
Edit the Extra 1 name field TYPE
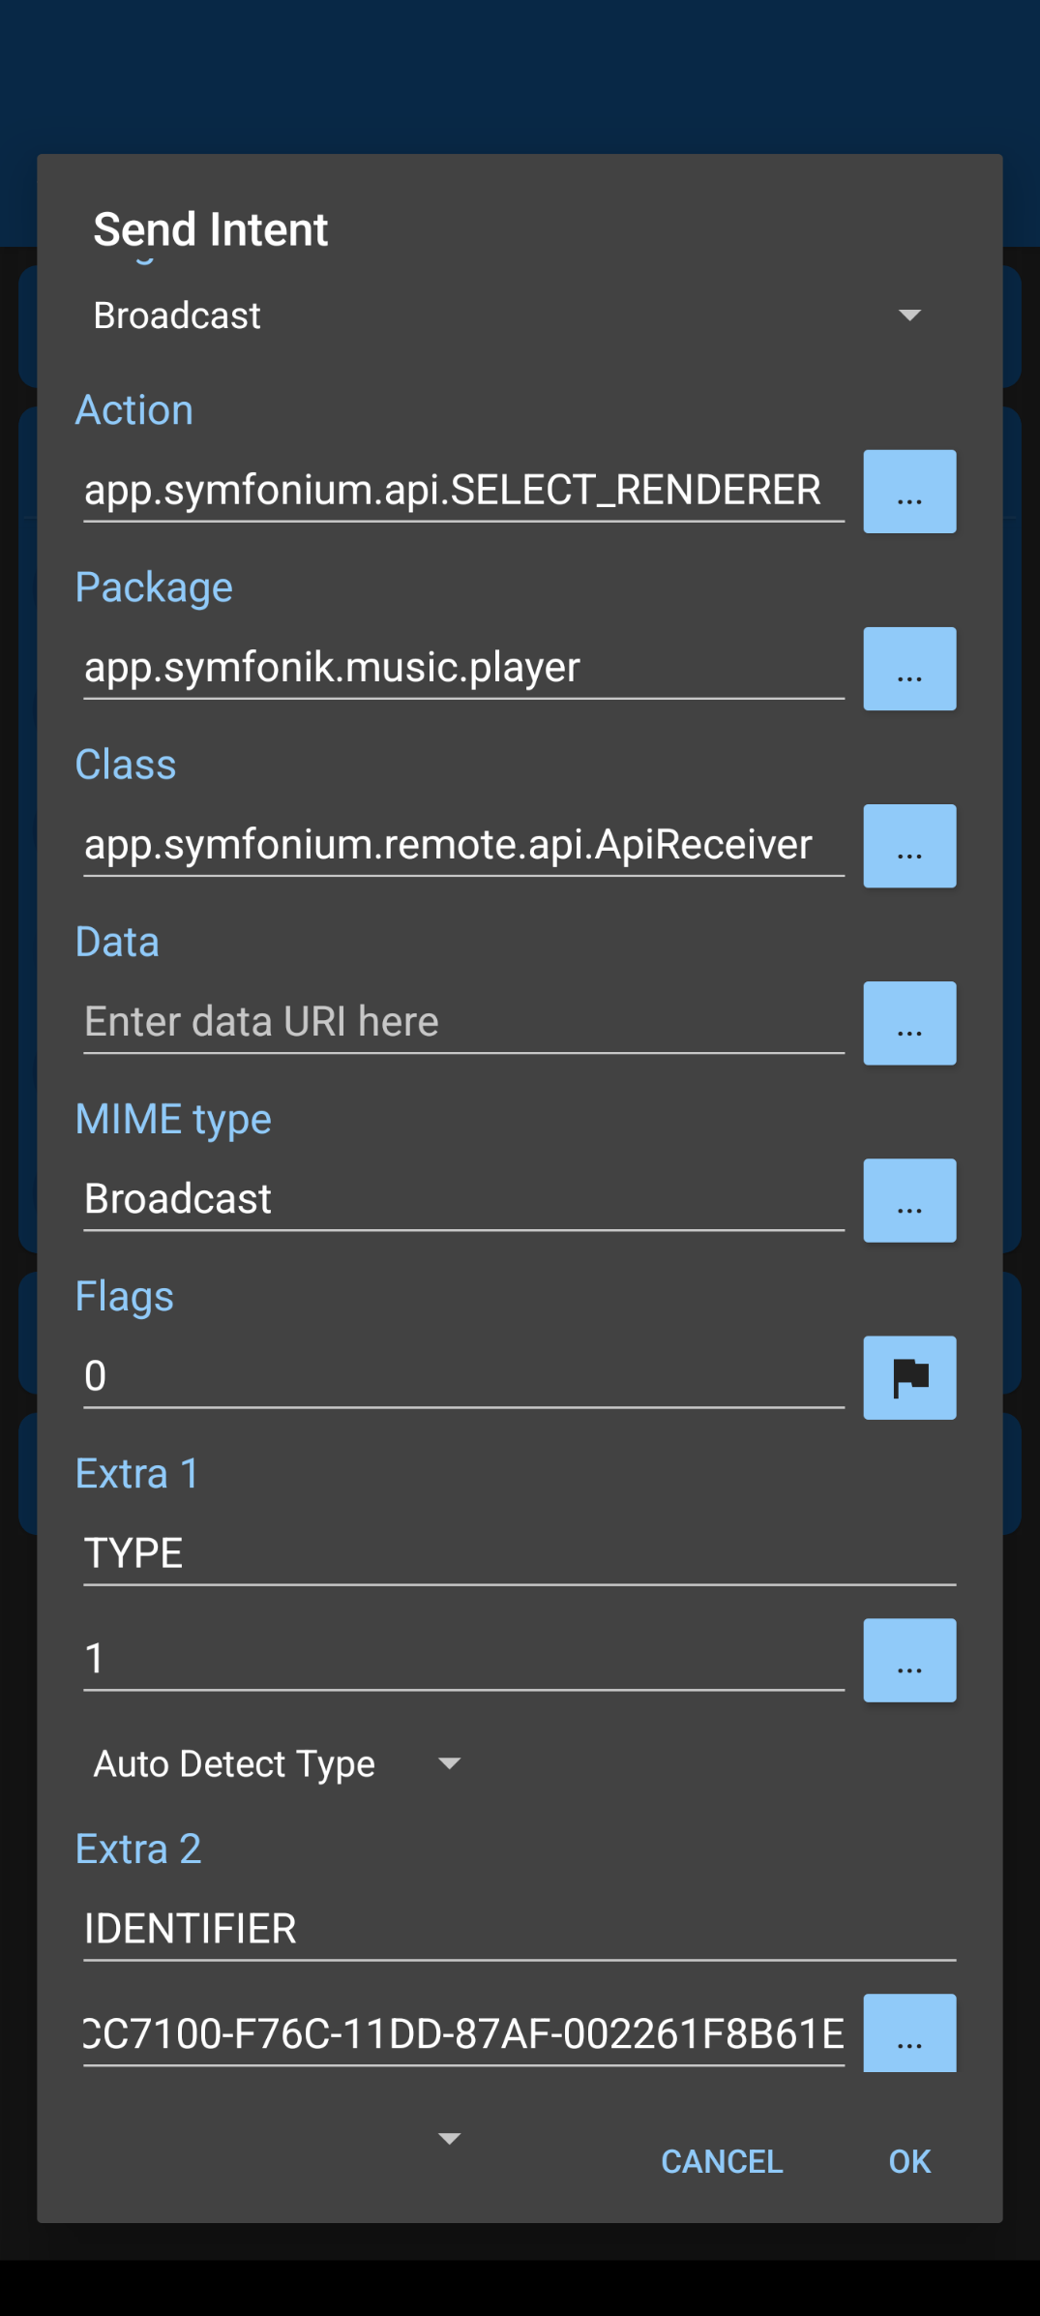click(519, 1553)
